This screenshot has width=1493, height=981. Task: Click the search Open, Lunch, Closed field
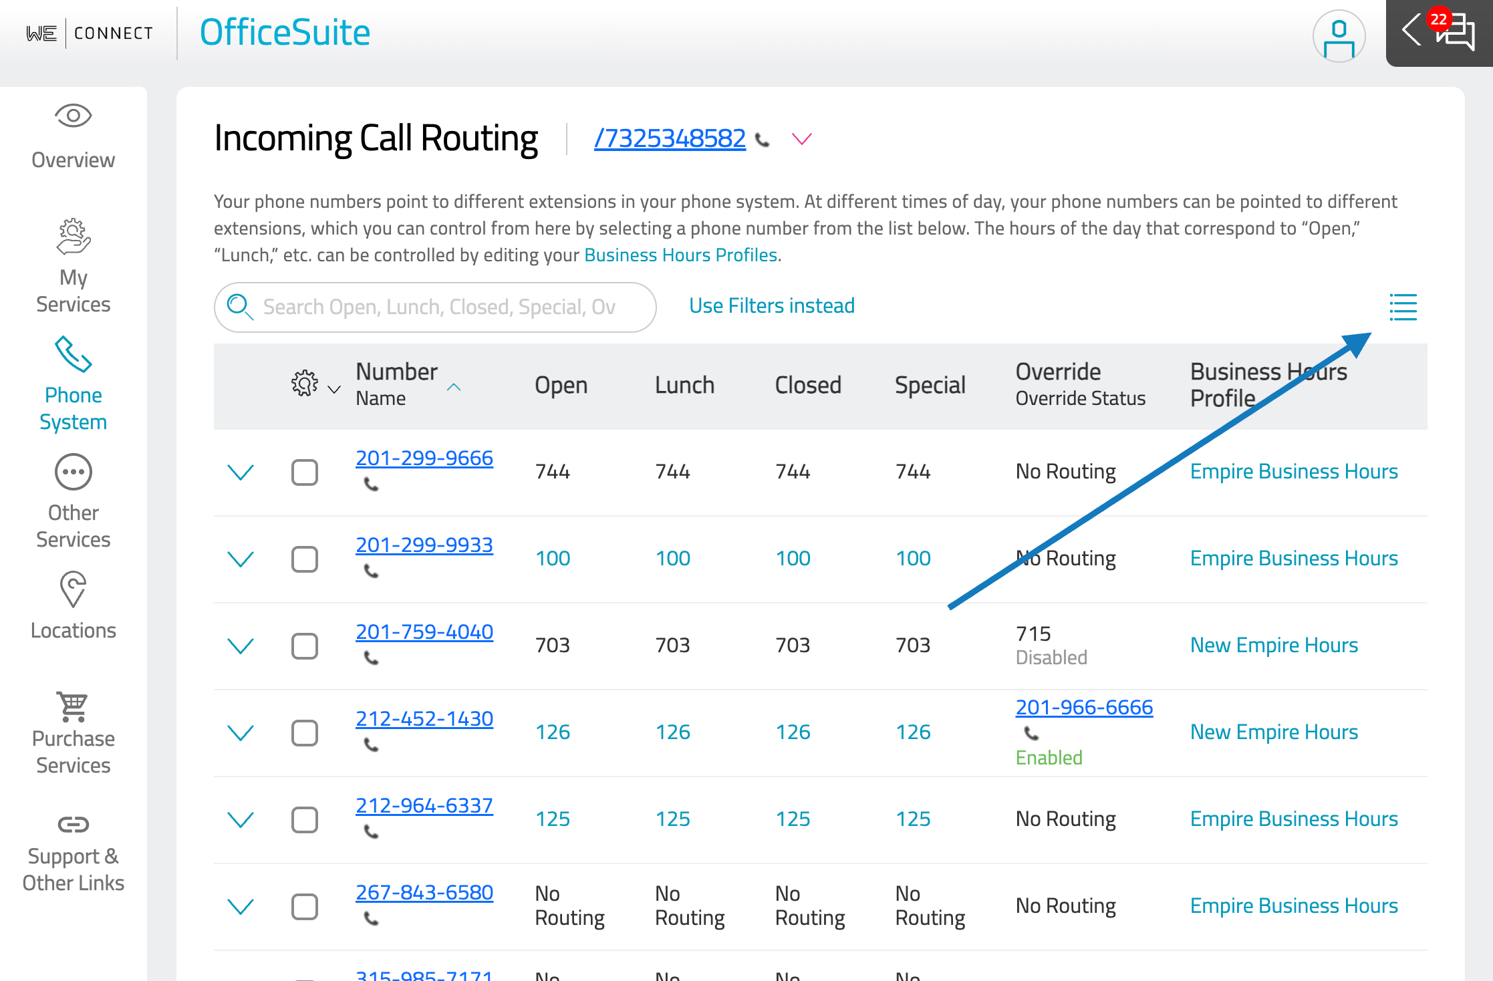(435, 307)
